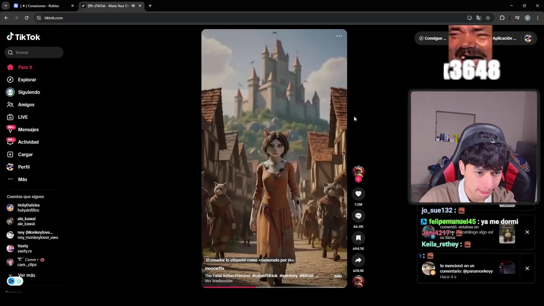Open the creator avatar beside video
544x306 pixels.
click(x=358, y=171)
